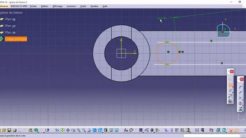The image size is (246, 138).
Task: Click the Isometric view cube icon
Action: pyautogui.click(x=100, y=130)
